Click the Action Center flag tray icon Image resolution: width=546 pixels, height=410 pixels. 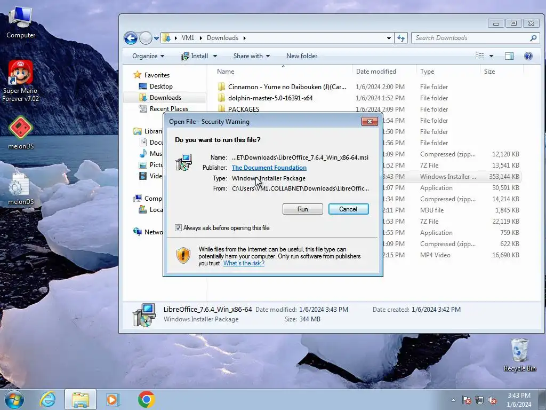pyautogui.click(x=467, y=400)
